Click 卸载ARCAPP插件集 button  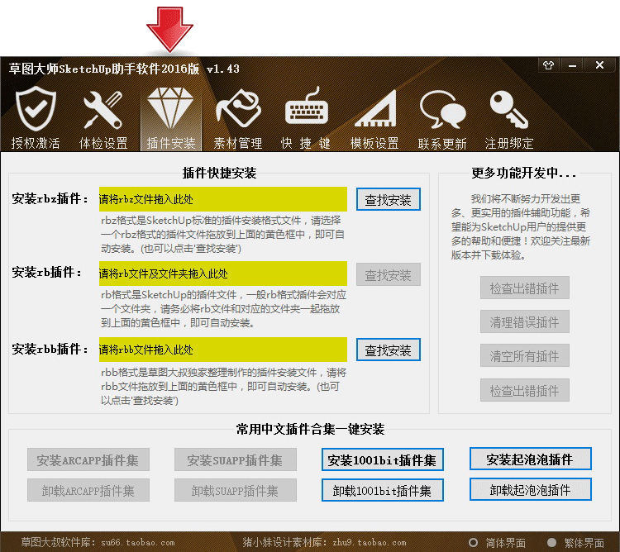pyautogui.click(x=88, y=490)
